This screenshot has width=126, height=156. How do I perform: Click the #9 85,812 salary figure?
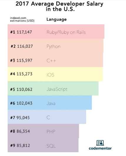pos(20,146)
